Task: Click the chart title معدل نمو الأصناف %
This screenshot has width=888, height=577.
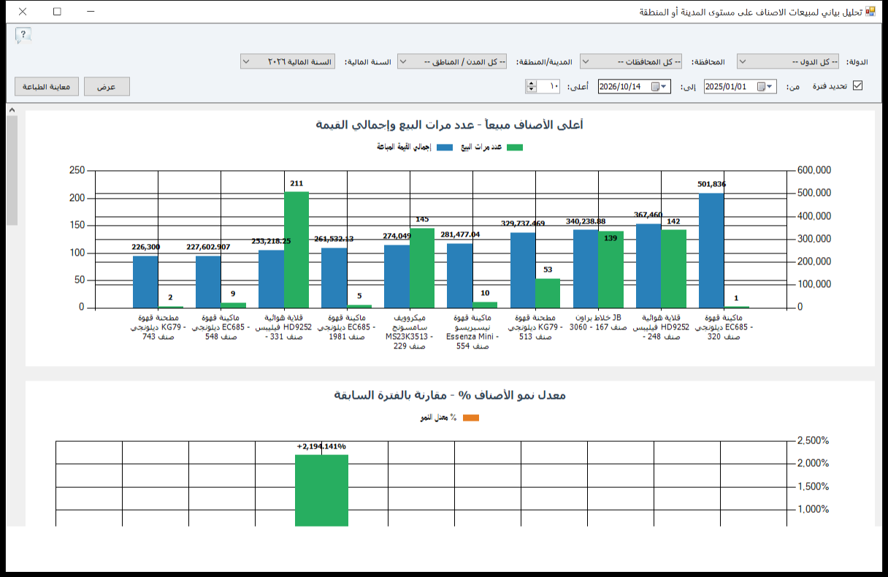Action: point(450,395)
